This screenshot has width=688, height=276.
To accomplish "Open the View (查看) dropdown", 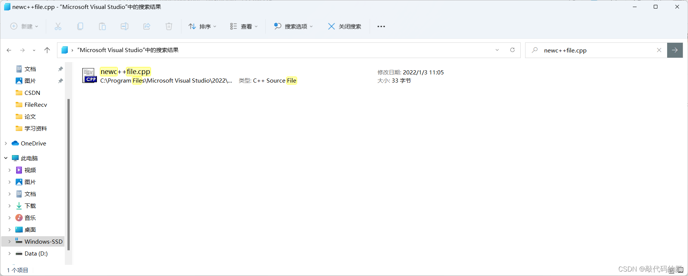I will click(x=244, y=26).
